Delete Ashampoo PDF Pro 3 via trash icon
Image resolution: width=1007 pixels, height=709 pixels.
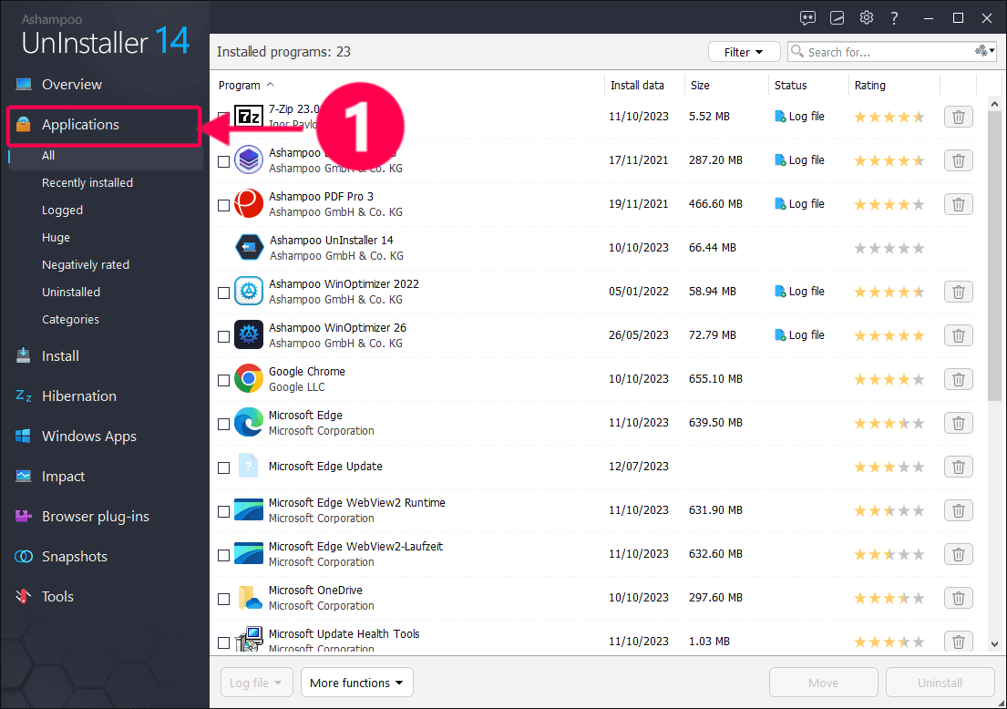click(958, 204)
